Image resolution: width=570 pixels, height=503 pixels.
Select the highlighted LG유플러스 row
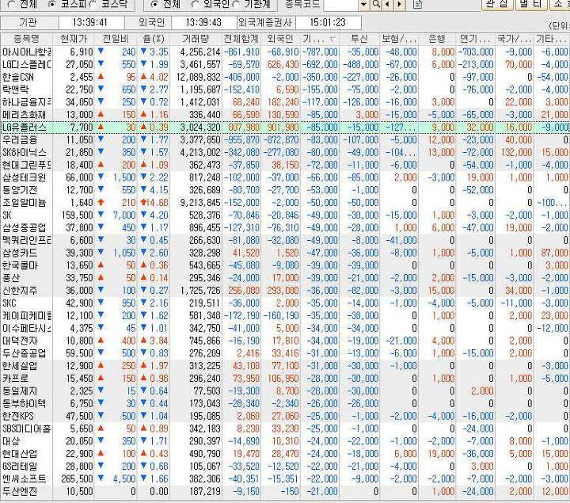coord(285,128)
